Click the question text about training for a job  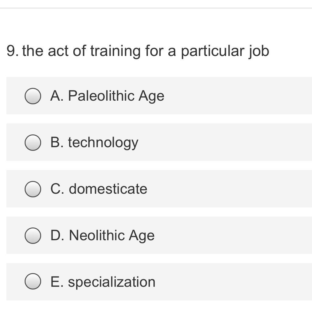[x=145, y=51]
